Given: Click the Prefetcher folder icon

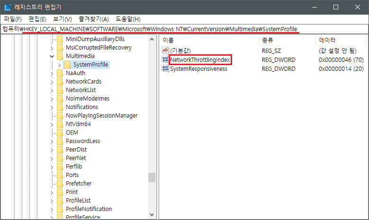Looking at the screenshot, I should click(60, 184).
